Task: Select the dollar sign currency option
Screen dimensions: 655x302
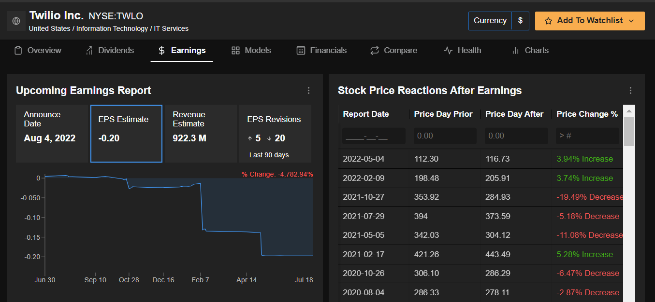Action: click(x=520, y=21)
